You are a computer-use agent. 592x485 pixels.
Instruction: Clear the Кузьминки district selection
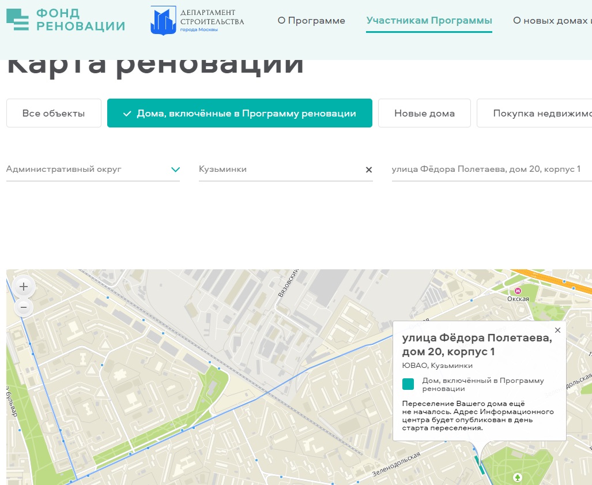point(369,170)
